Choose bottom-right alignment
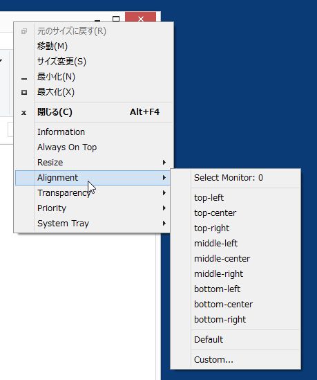This screenshot has height=380, width=317. point(236,320)
